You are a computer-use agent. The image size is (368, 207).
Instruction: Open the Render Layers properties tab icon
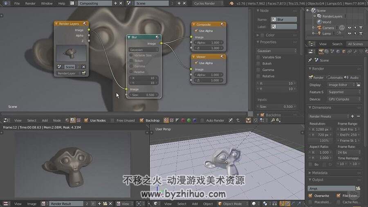coord(326,52)
